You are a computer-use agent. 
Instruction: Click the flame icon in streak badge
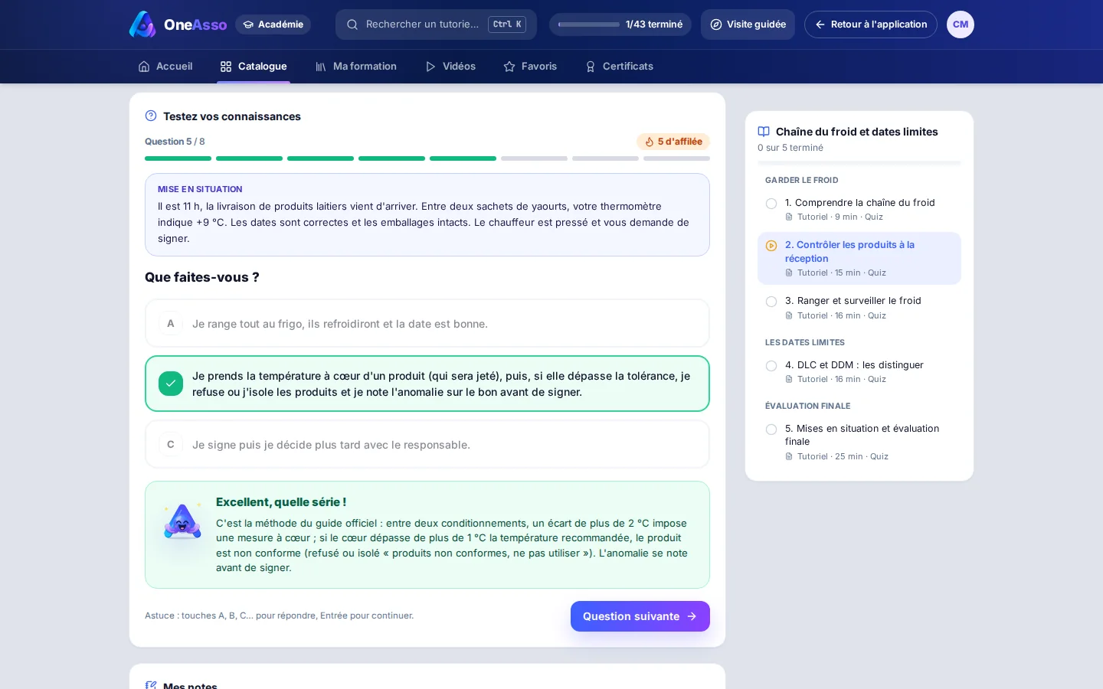coord(650,142)
